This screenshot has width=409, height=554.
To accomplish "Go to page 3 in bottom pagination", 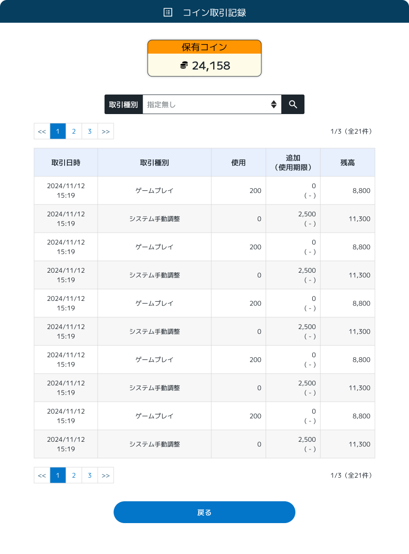I will coord(90,475).
